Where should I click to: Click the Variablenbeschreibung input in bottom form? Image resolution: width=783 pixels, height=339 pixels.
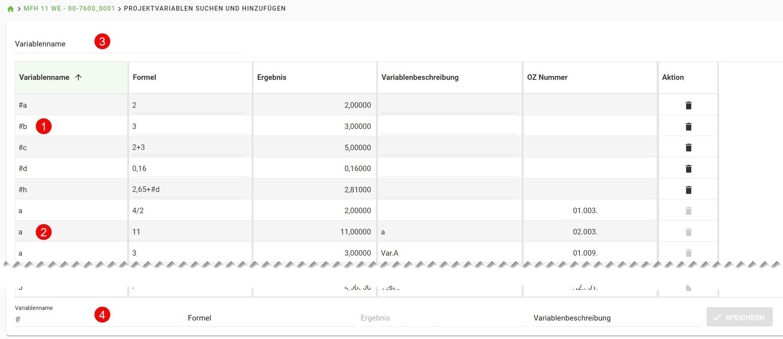616,318
